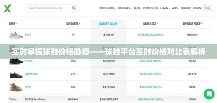Click the ADHKicks brown sneaker thumbnail
The width and height of the screenshot is (217, 103).
[16, 74]
